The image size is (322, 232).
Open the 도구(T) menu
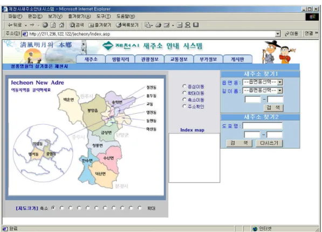104,16
